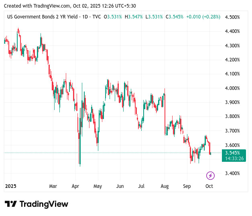Click the 4.000% price axis label
Viewport: 252px width, 216px height.
click(x=232, y=88)
